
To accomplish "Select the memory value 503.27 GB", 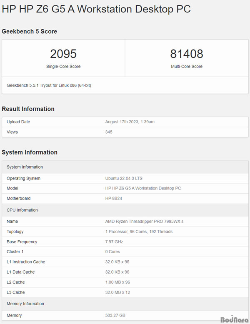I will click(x=115, y=315).
